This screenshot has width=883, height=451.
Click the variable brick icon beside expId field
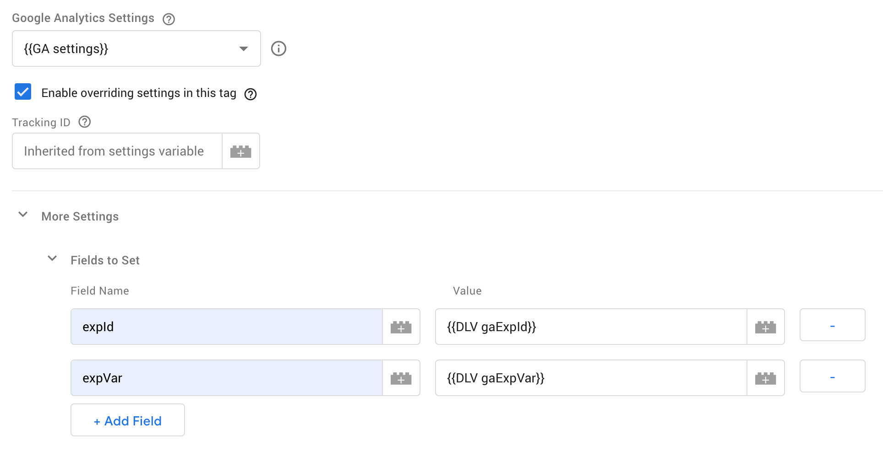tap(401, 327)
